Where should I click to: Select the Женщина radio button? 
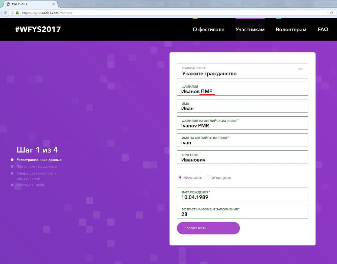coord(208,178)
